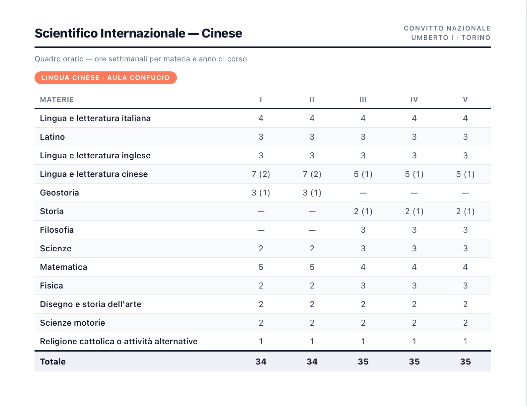The width and height of the screenshot is (527, 406).
Task: Click the "Totale" row label
Action: coord(53,362)
